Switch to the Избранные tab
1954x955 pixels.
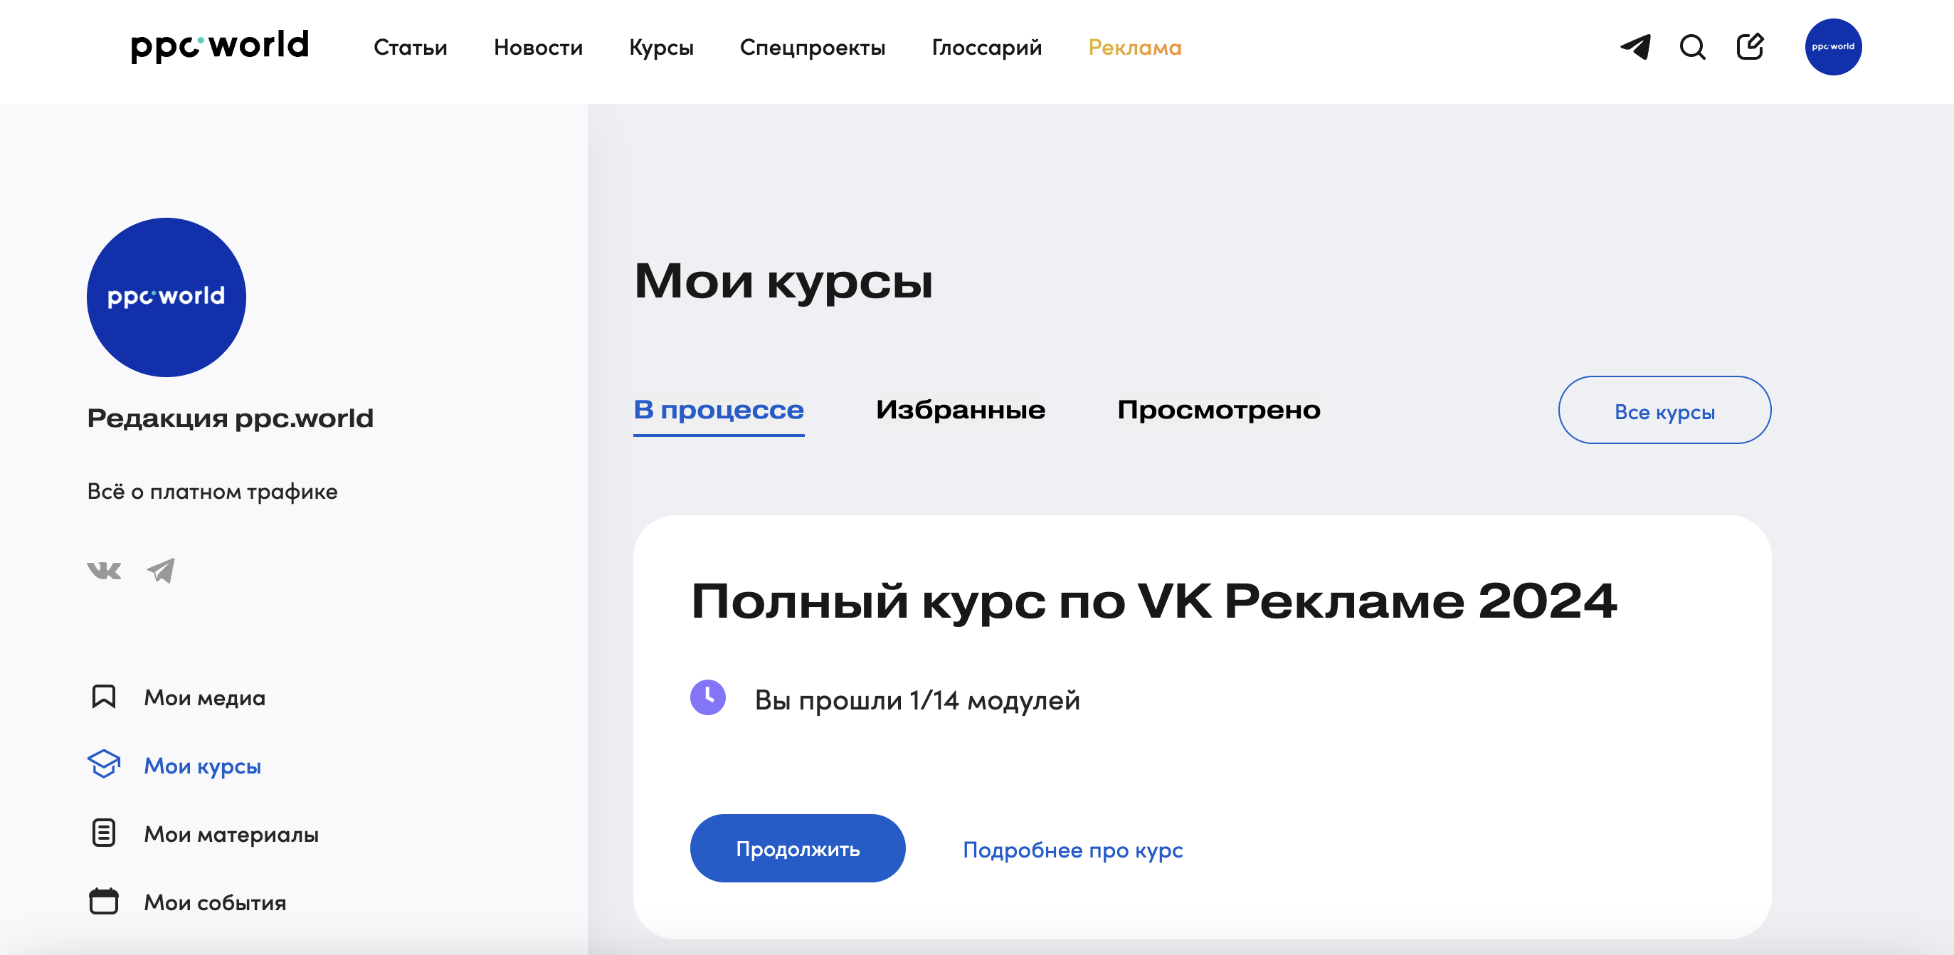[x=961, y=411]
